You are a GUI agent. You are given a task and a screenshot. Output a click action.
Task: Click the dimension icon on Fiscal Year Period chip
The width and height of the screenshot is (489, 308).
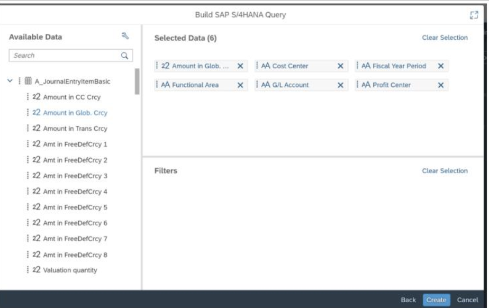click(366, 66)
